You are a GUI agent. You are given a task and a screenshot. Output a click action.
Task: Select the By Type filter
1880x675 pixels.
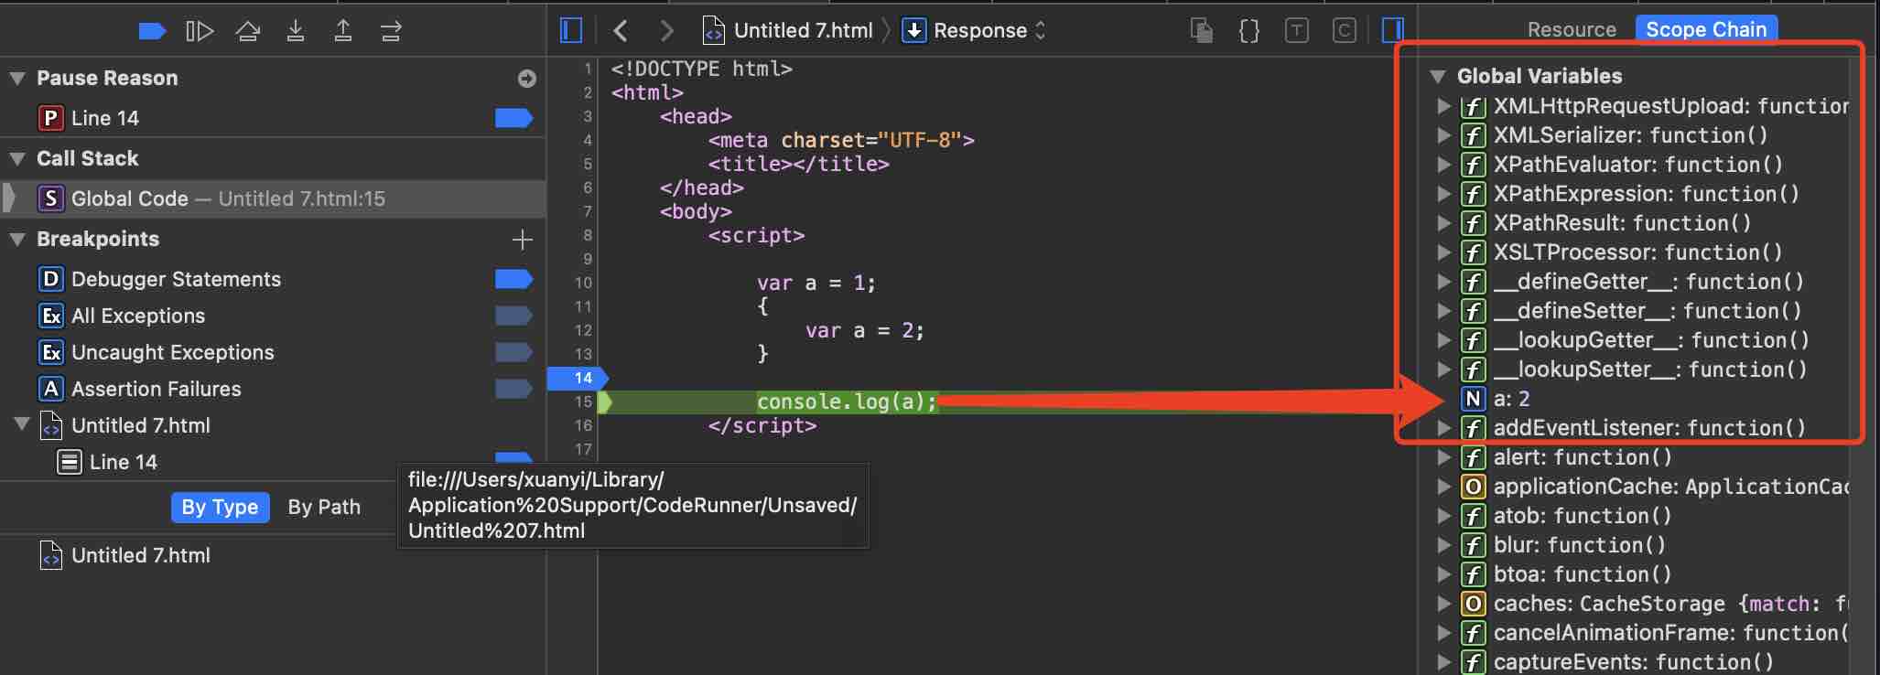tap(220, 507)
